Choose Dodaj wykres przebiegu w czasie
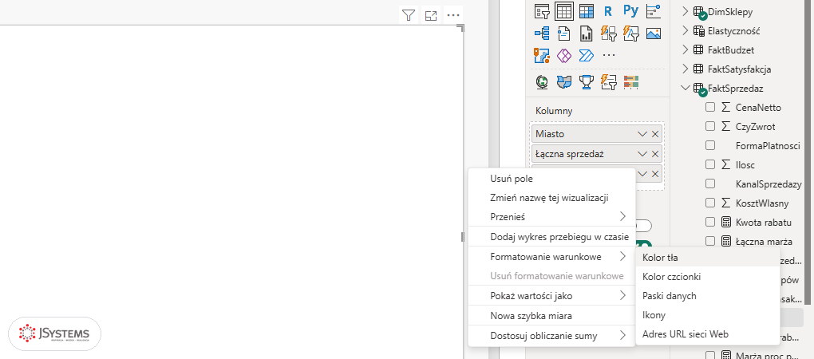The height and width of the screenshot is (359, 814). click(551, 237)
